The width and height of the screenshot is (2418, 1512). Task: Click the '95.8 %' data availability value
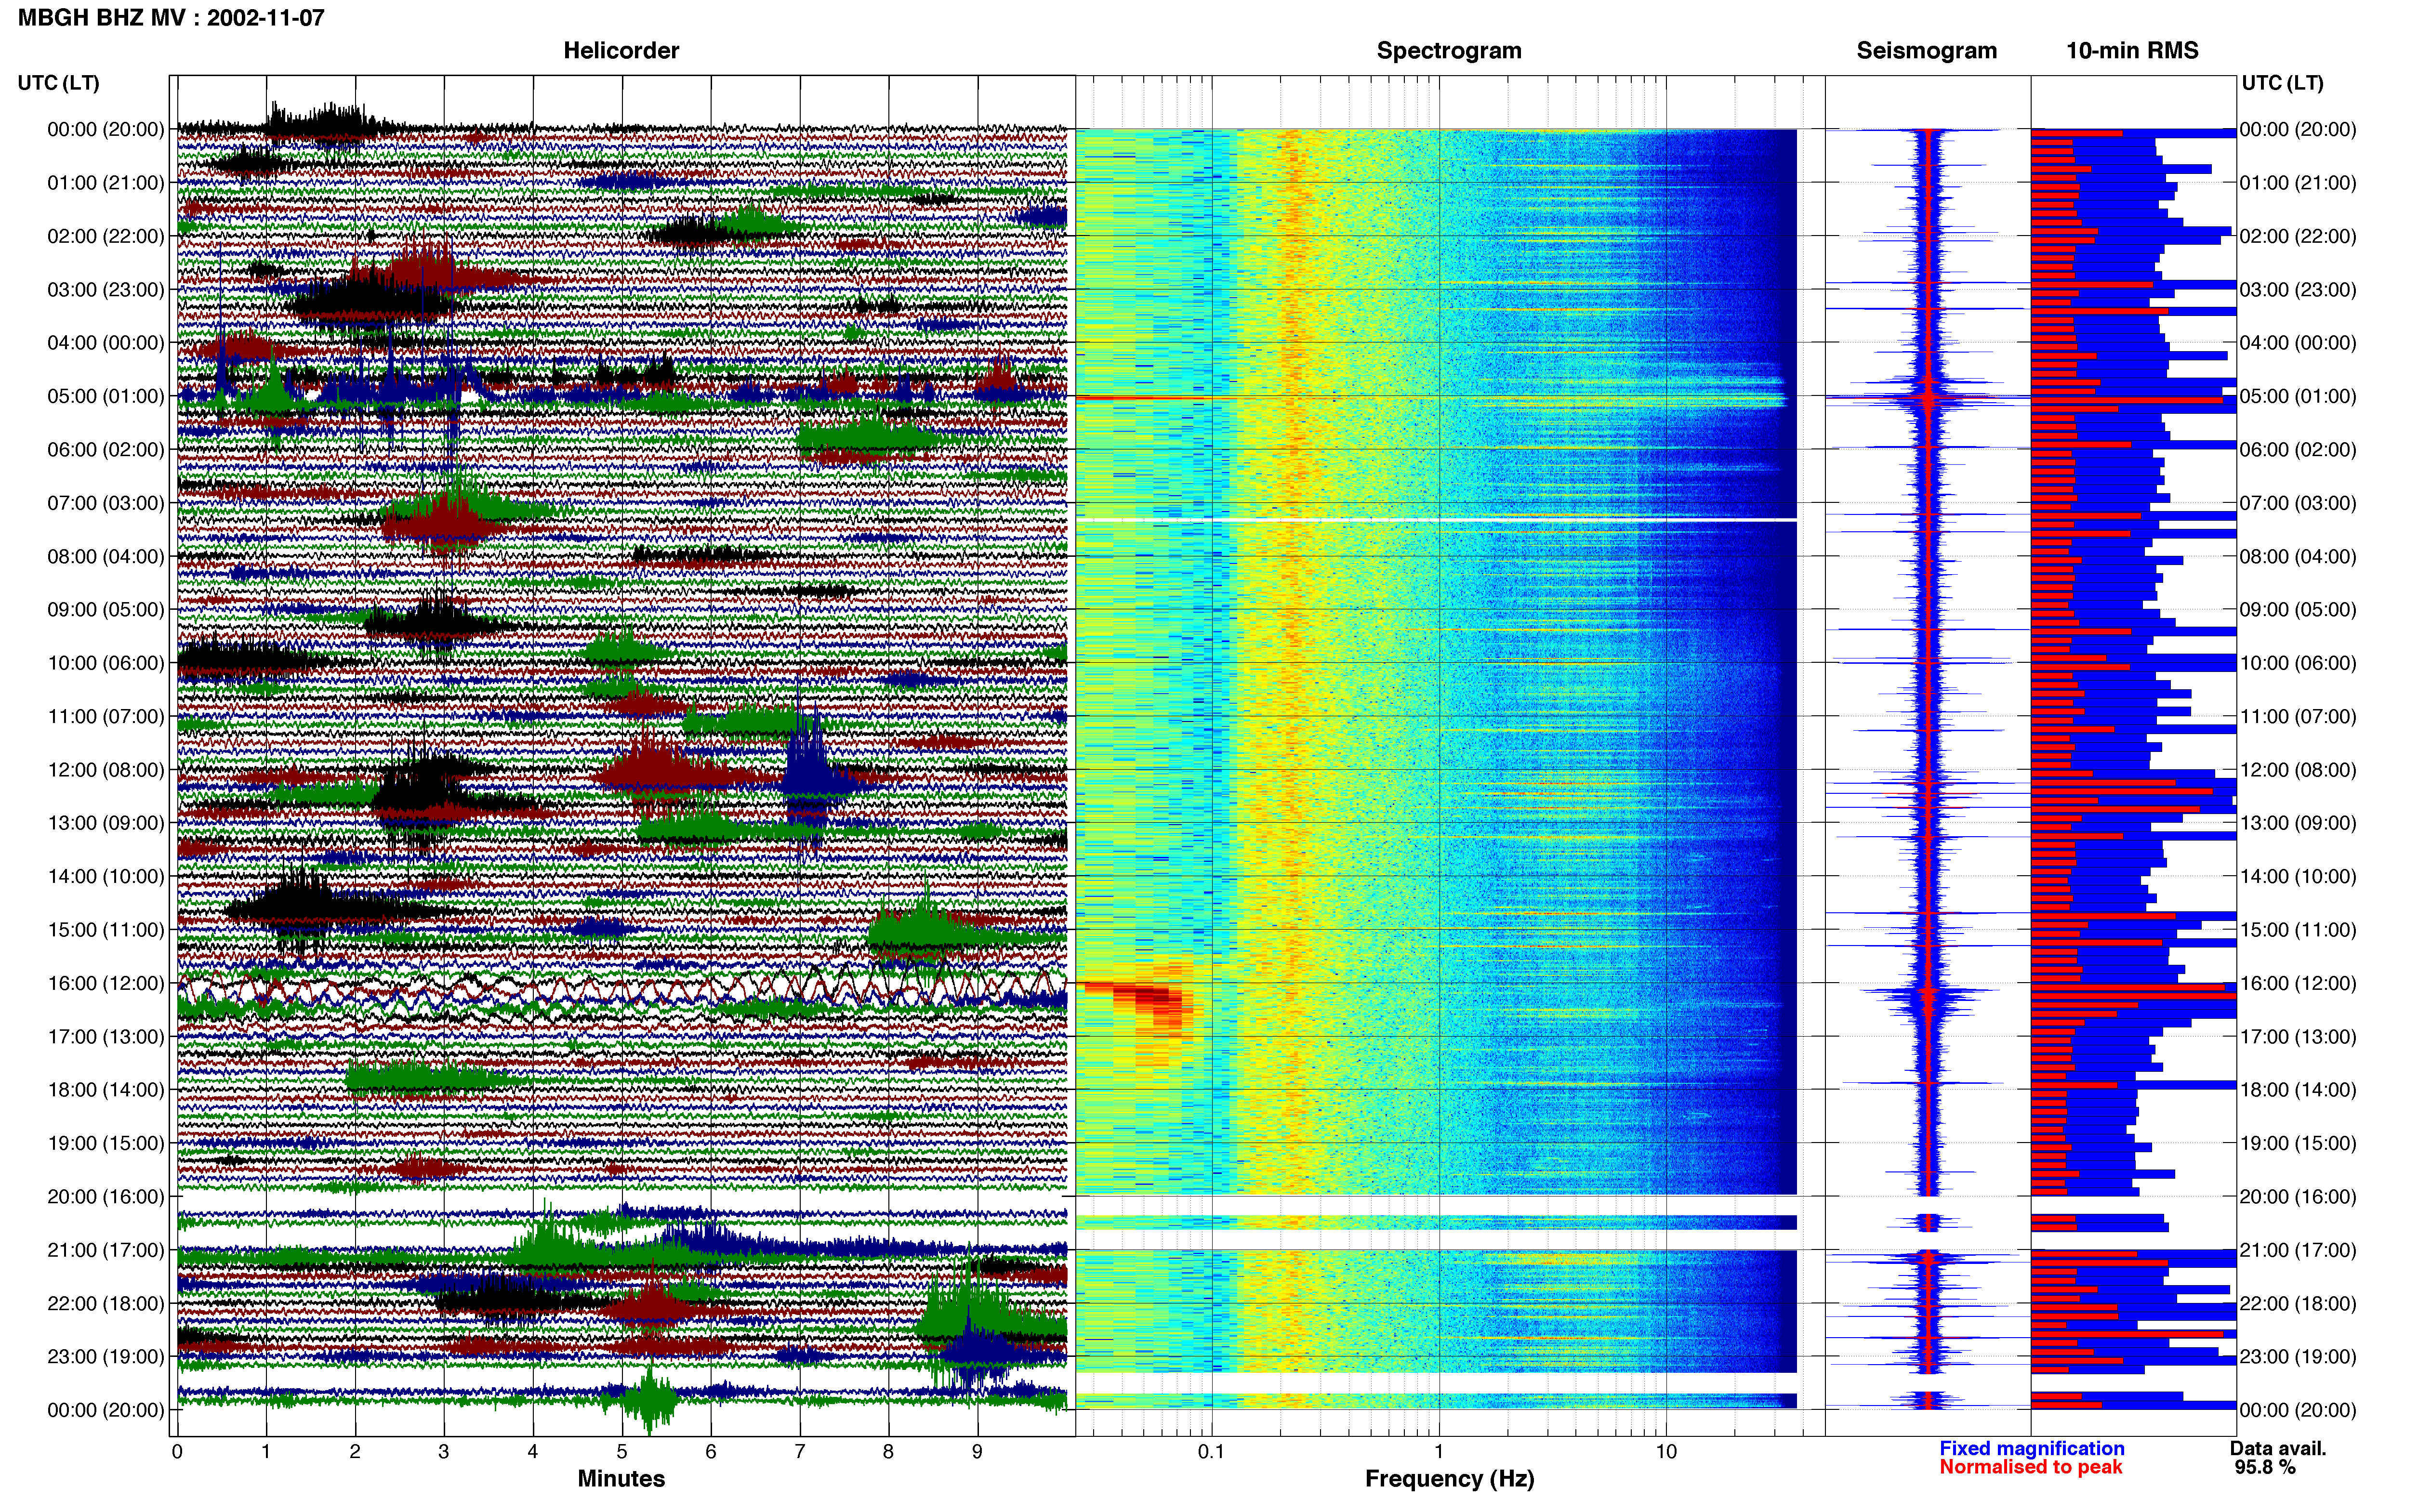[2265, 1467]
